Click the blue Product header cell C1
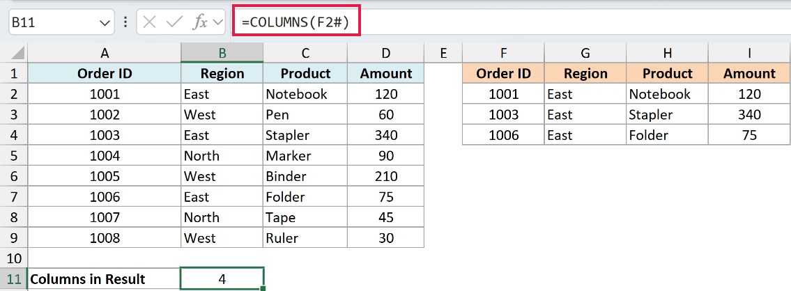The width and height of the screenshot is (791, 291). click(305, 74)
